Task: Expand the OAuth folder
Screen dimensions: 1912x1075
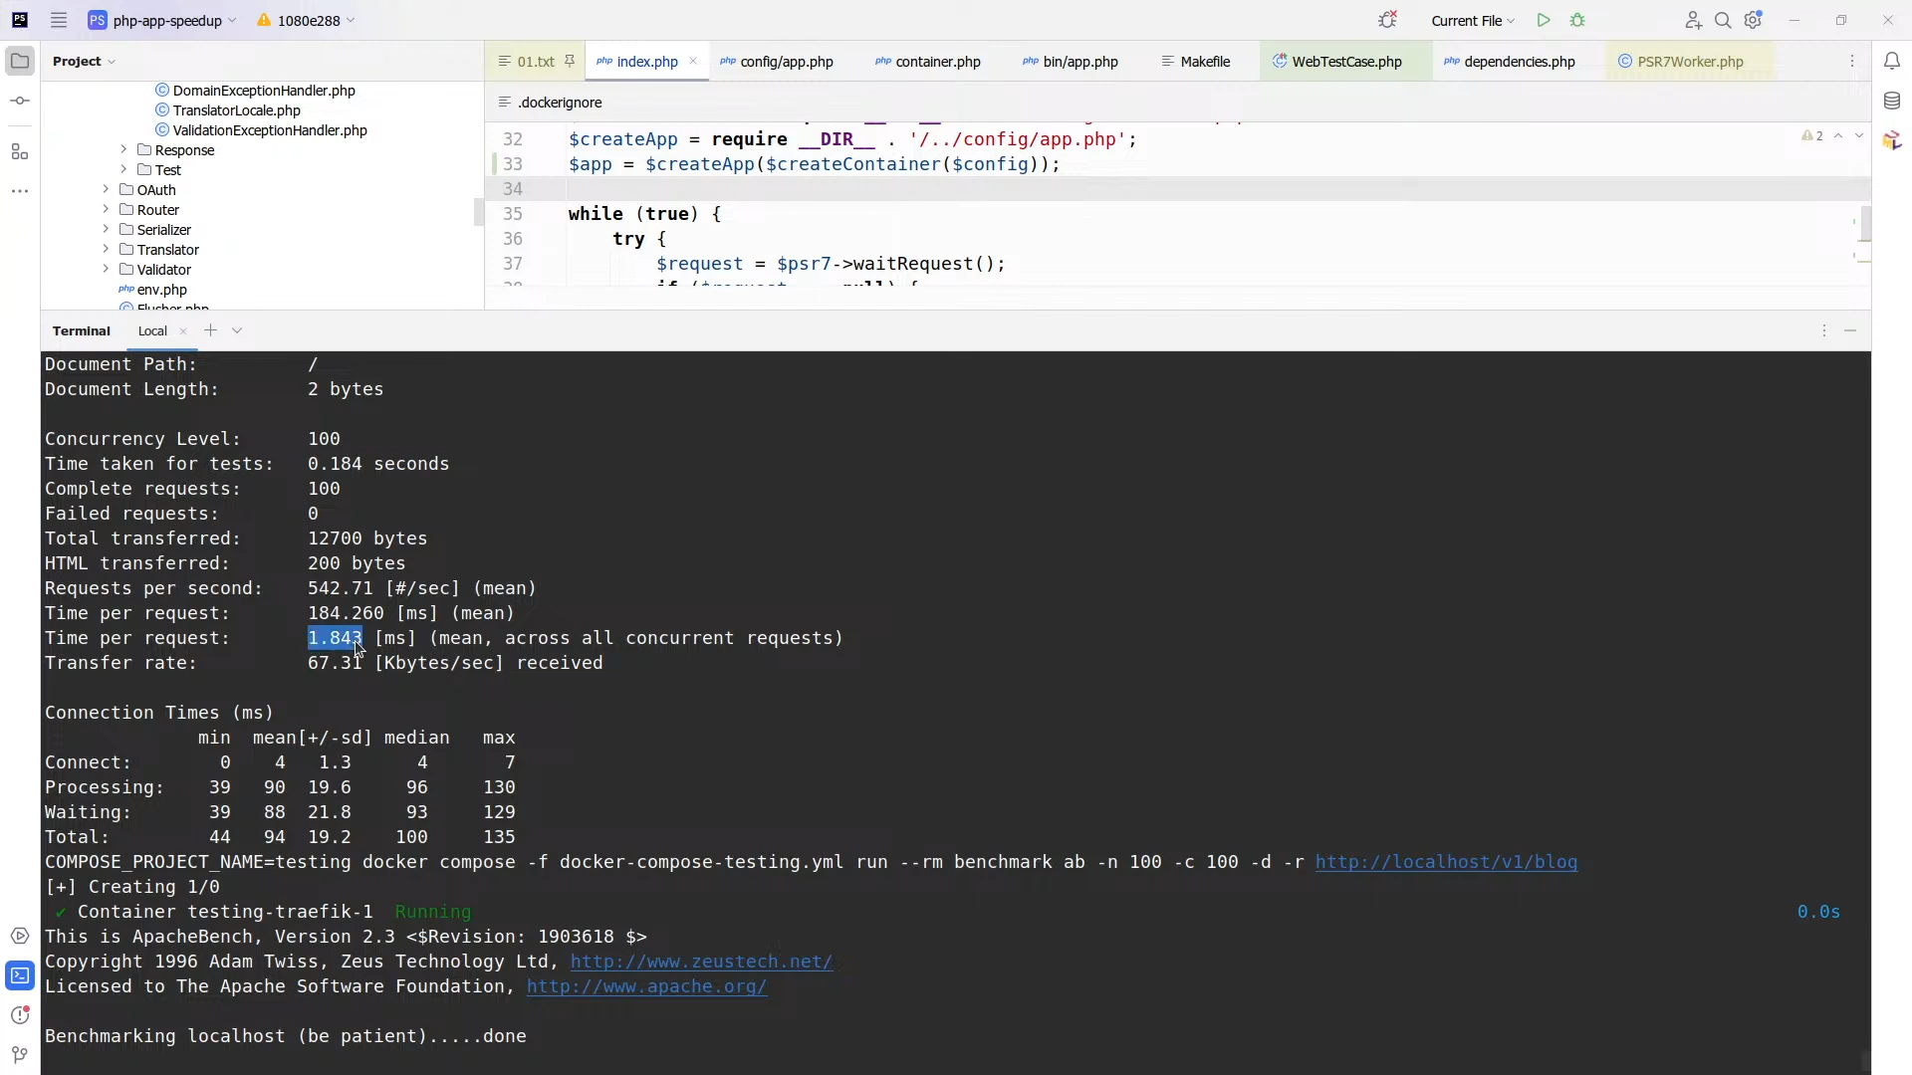Action: [106, 189]
